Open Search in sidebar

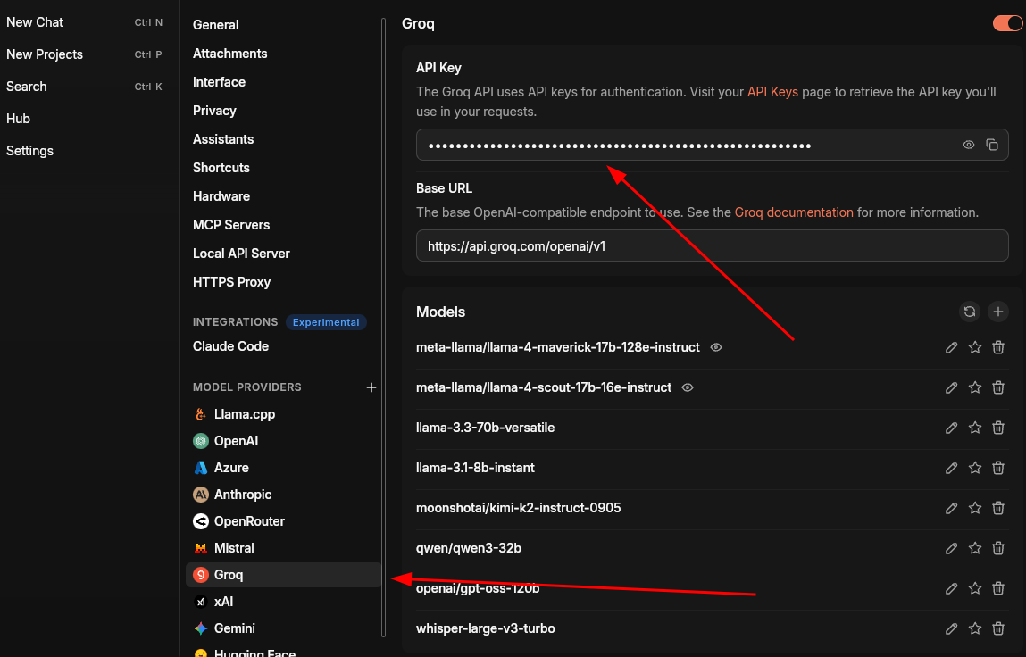pos(26,87)
